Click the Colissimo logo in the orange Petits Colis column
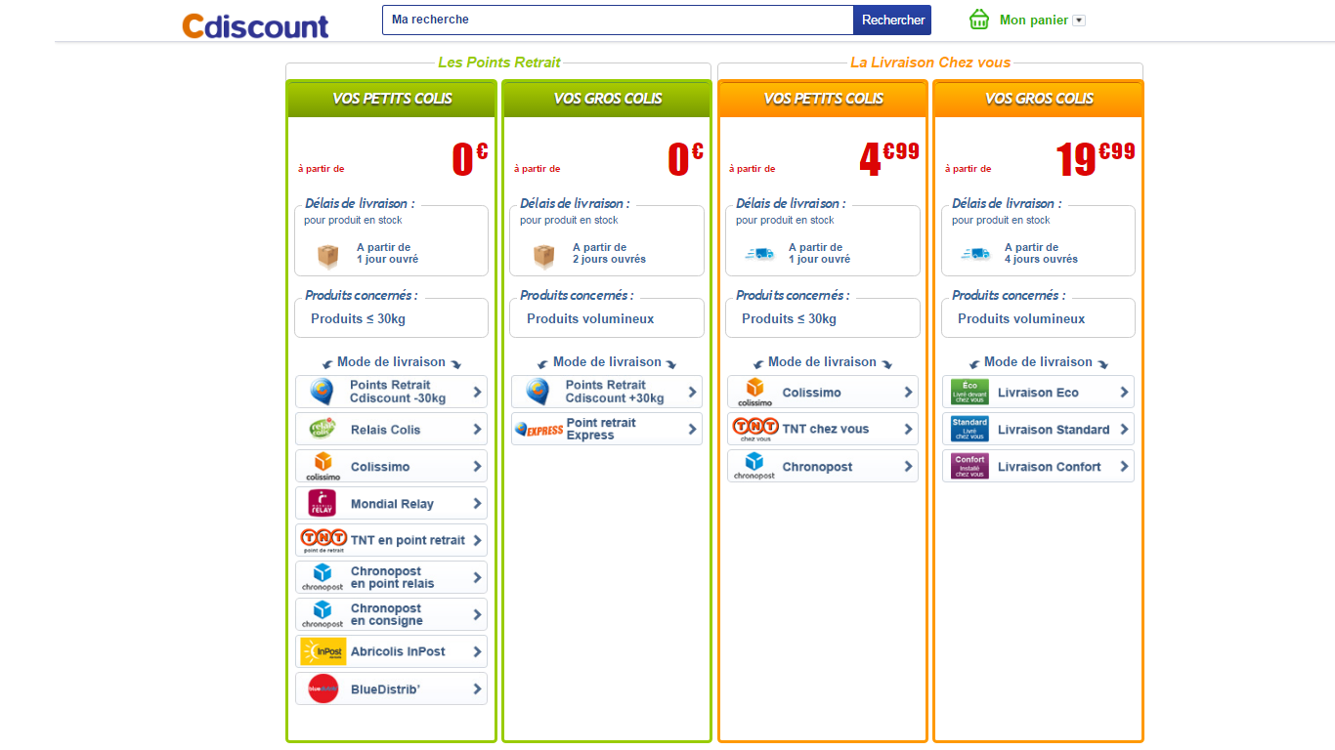The width and height of the screenshot is (1335, 750). point(754,392)
